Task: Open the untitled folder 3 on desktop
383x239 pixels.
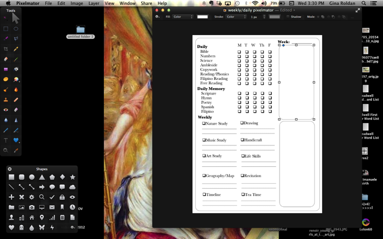Action: pos(80,30)
